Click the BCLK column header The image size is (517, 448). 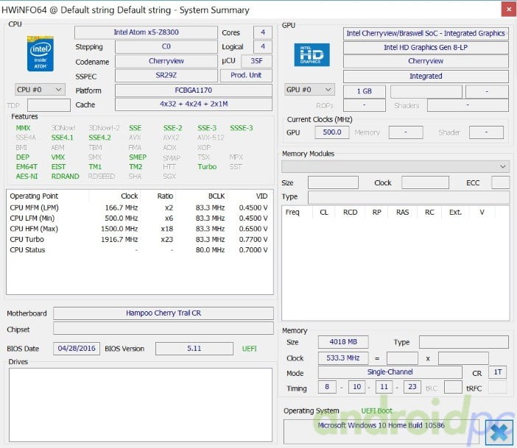[x=217, y=196]
